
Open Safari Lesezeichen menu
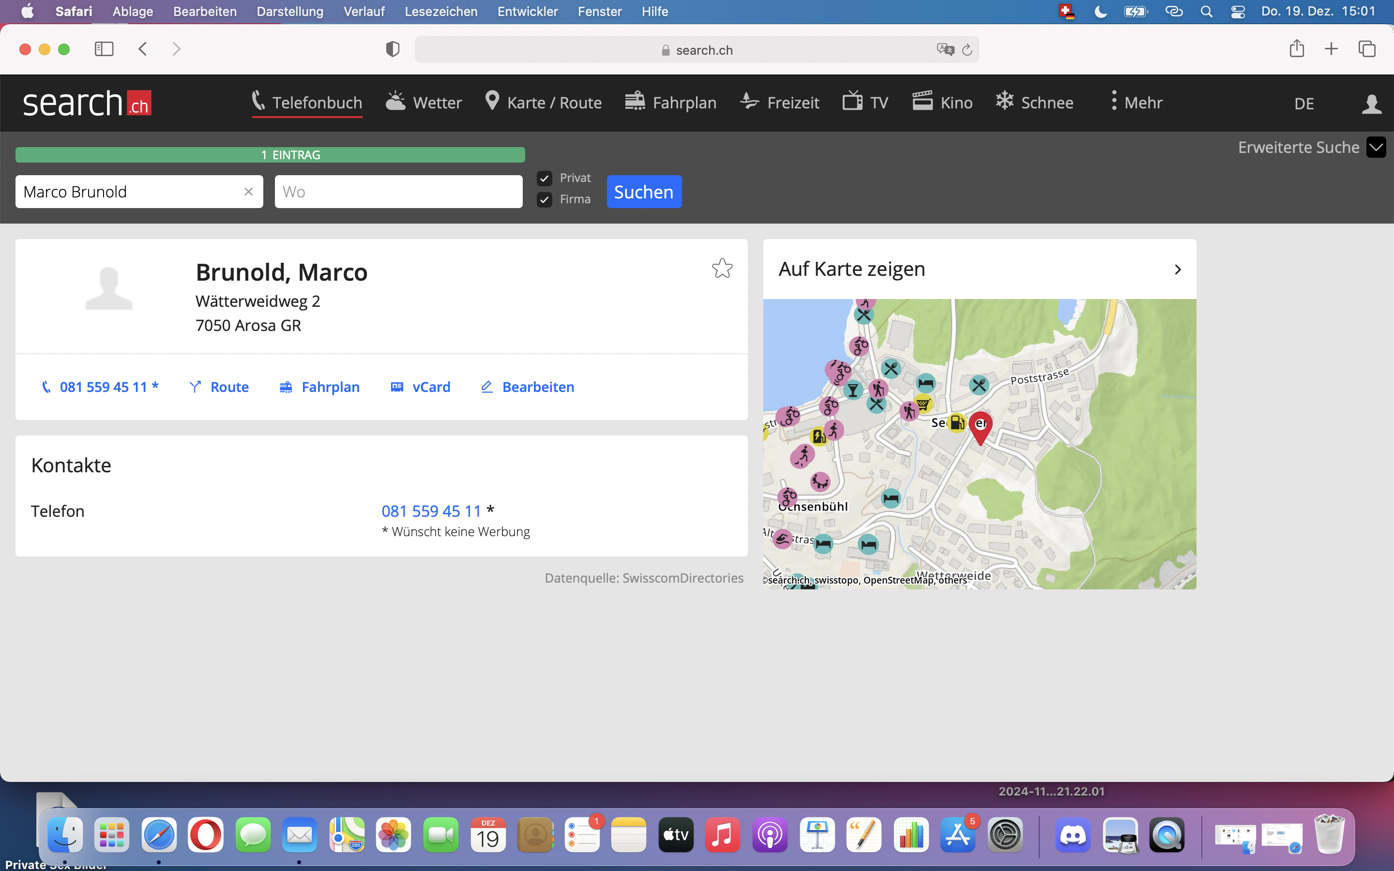440,12
